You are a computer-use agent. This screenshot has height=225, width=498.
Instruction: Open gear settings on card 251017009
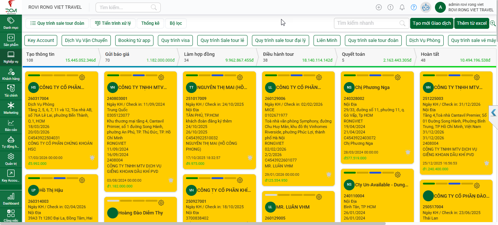click(x=240, y=77)
